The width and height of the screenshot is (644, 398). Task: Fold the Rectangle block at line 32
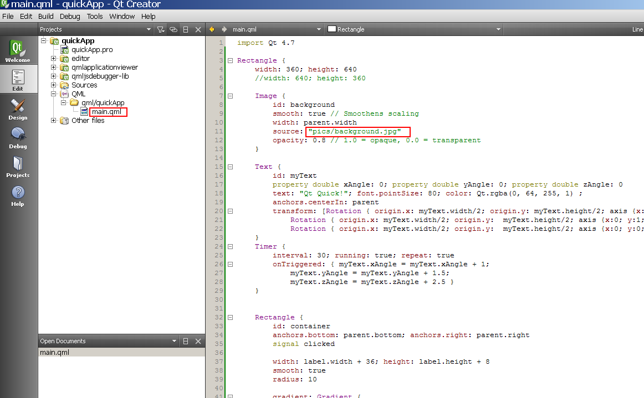231,318
